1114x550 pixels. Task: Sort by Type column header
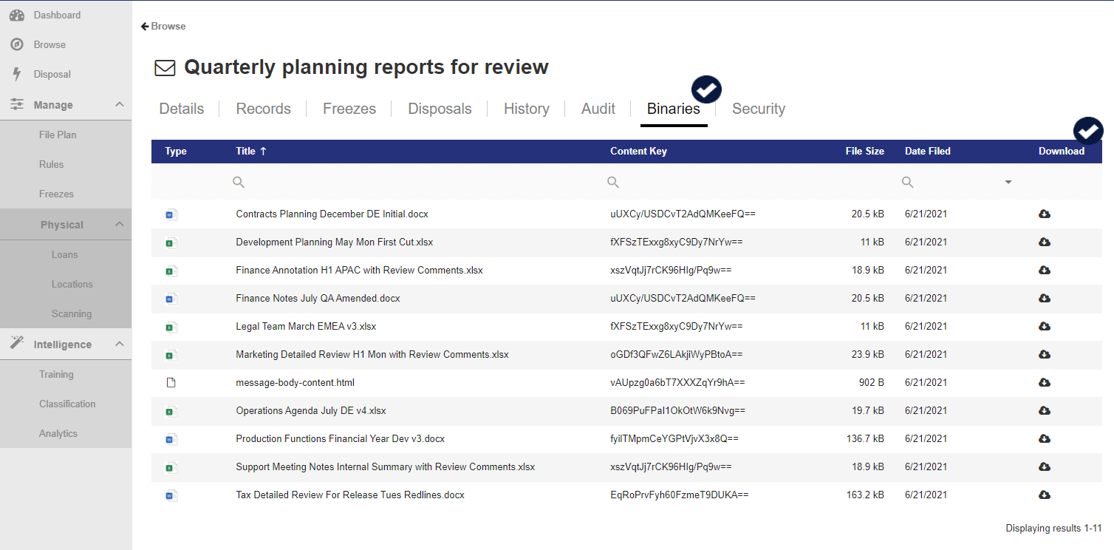coord(176,151)
